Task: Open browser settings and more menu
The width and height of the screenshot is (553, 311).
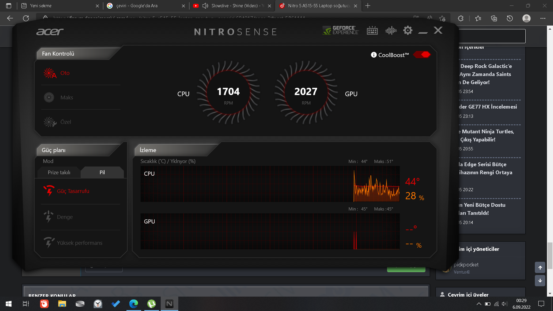Action: (543, 18)
